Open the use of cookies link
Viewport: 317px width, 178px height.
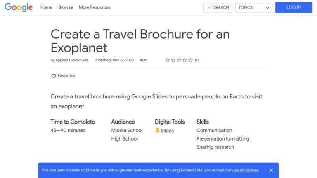(245, 170)
